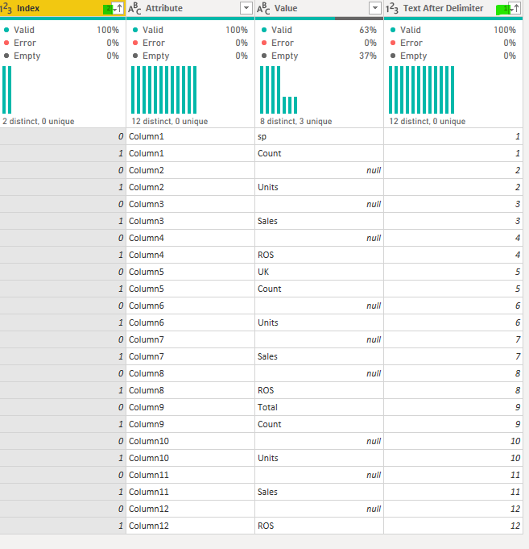
Task: Select the null cell in first Column6 row
Action: click(x=319, y=306)
